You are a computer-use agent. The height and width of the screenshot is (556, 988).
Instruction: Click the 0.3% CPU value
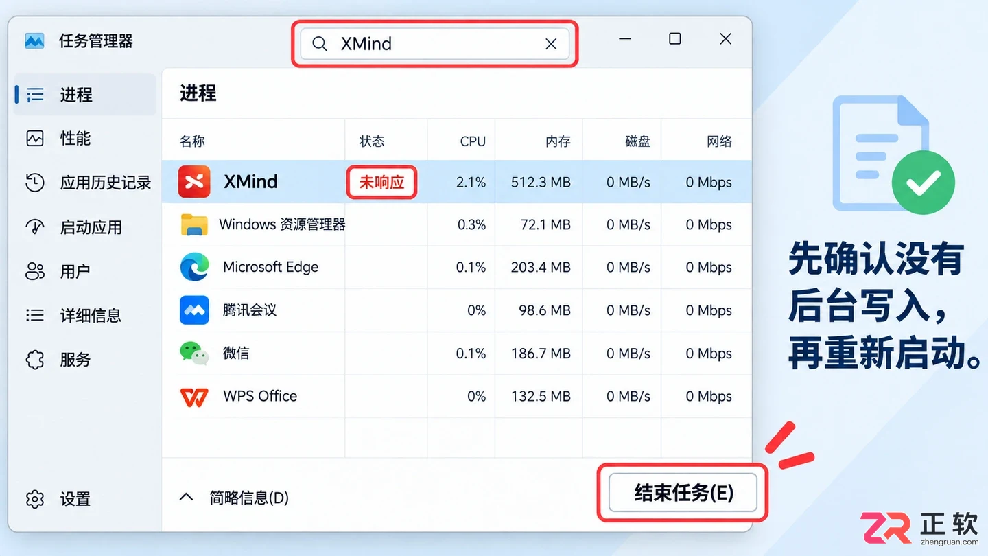(471, 225)
